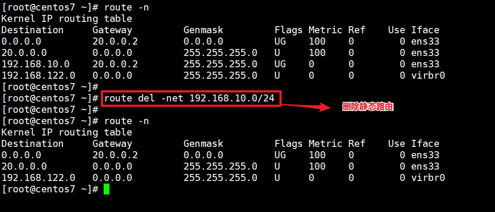The height and width of the screenshot is (212, 495).
Task: Click the last shell prompt beside the cursor
Action: (x=50, y=189)
